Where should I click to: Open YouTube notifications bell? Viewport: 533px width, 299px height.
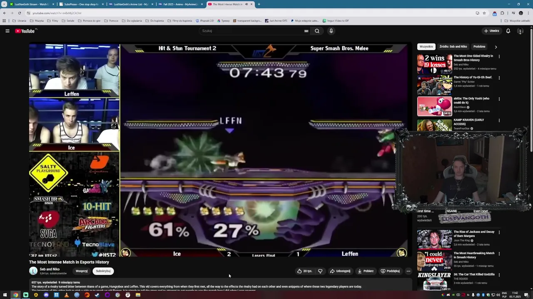pyautogui.click(x=508, y=31)
